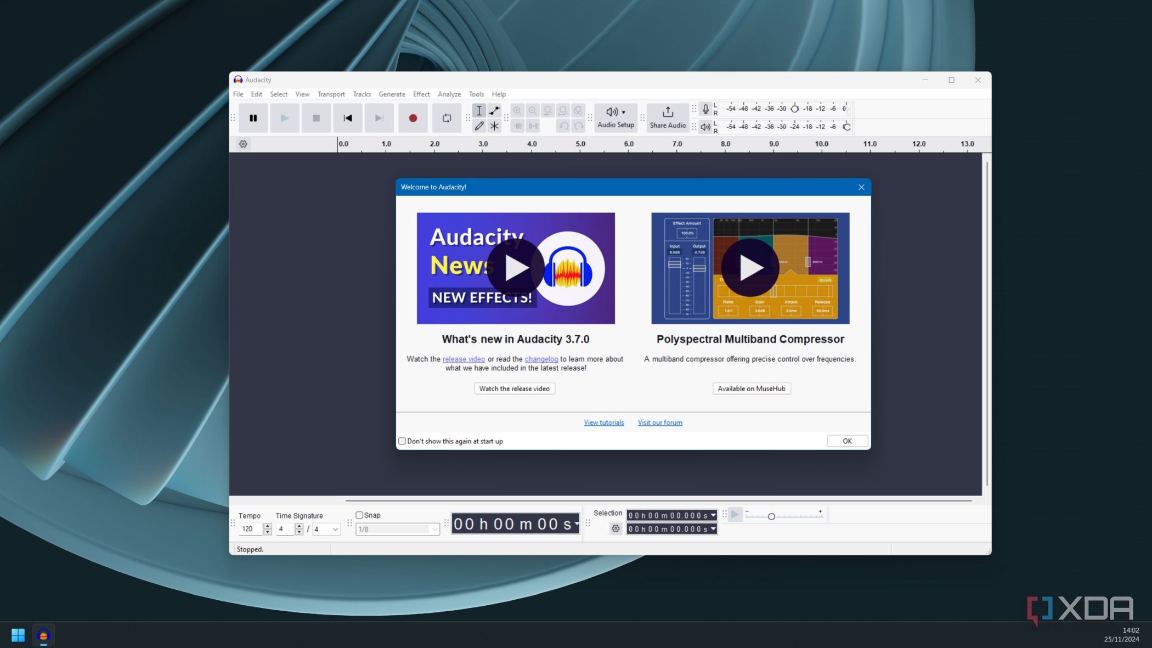Open the Generate menu
This screenshot has width=1152, height=648.
tap(392, 94)
